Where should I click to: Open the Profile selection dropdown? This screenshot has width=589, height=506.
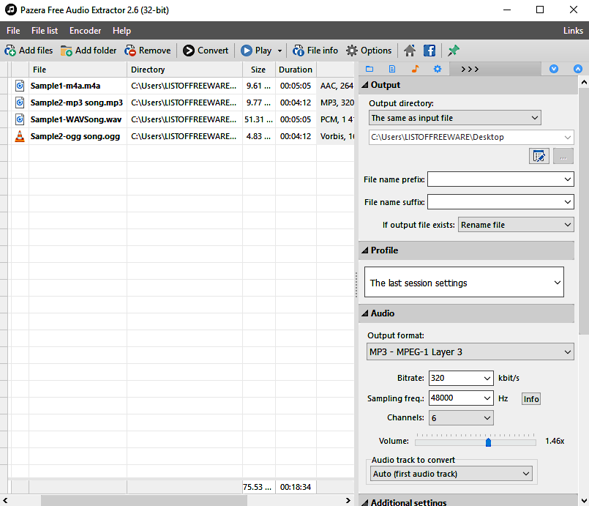[x=465, y=283]
